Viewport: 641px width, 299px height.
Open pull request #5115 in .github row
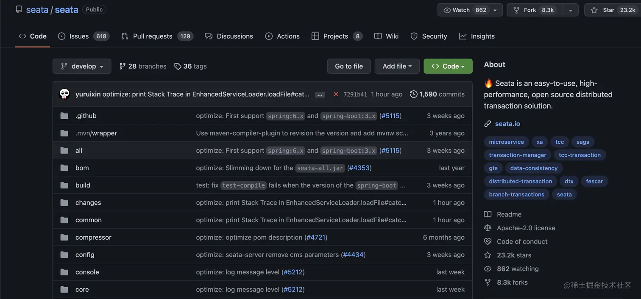390,116
